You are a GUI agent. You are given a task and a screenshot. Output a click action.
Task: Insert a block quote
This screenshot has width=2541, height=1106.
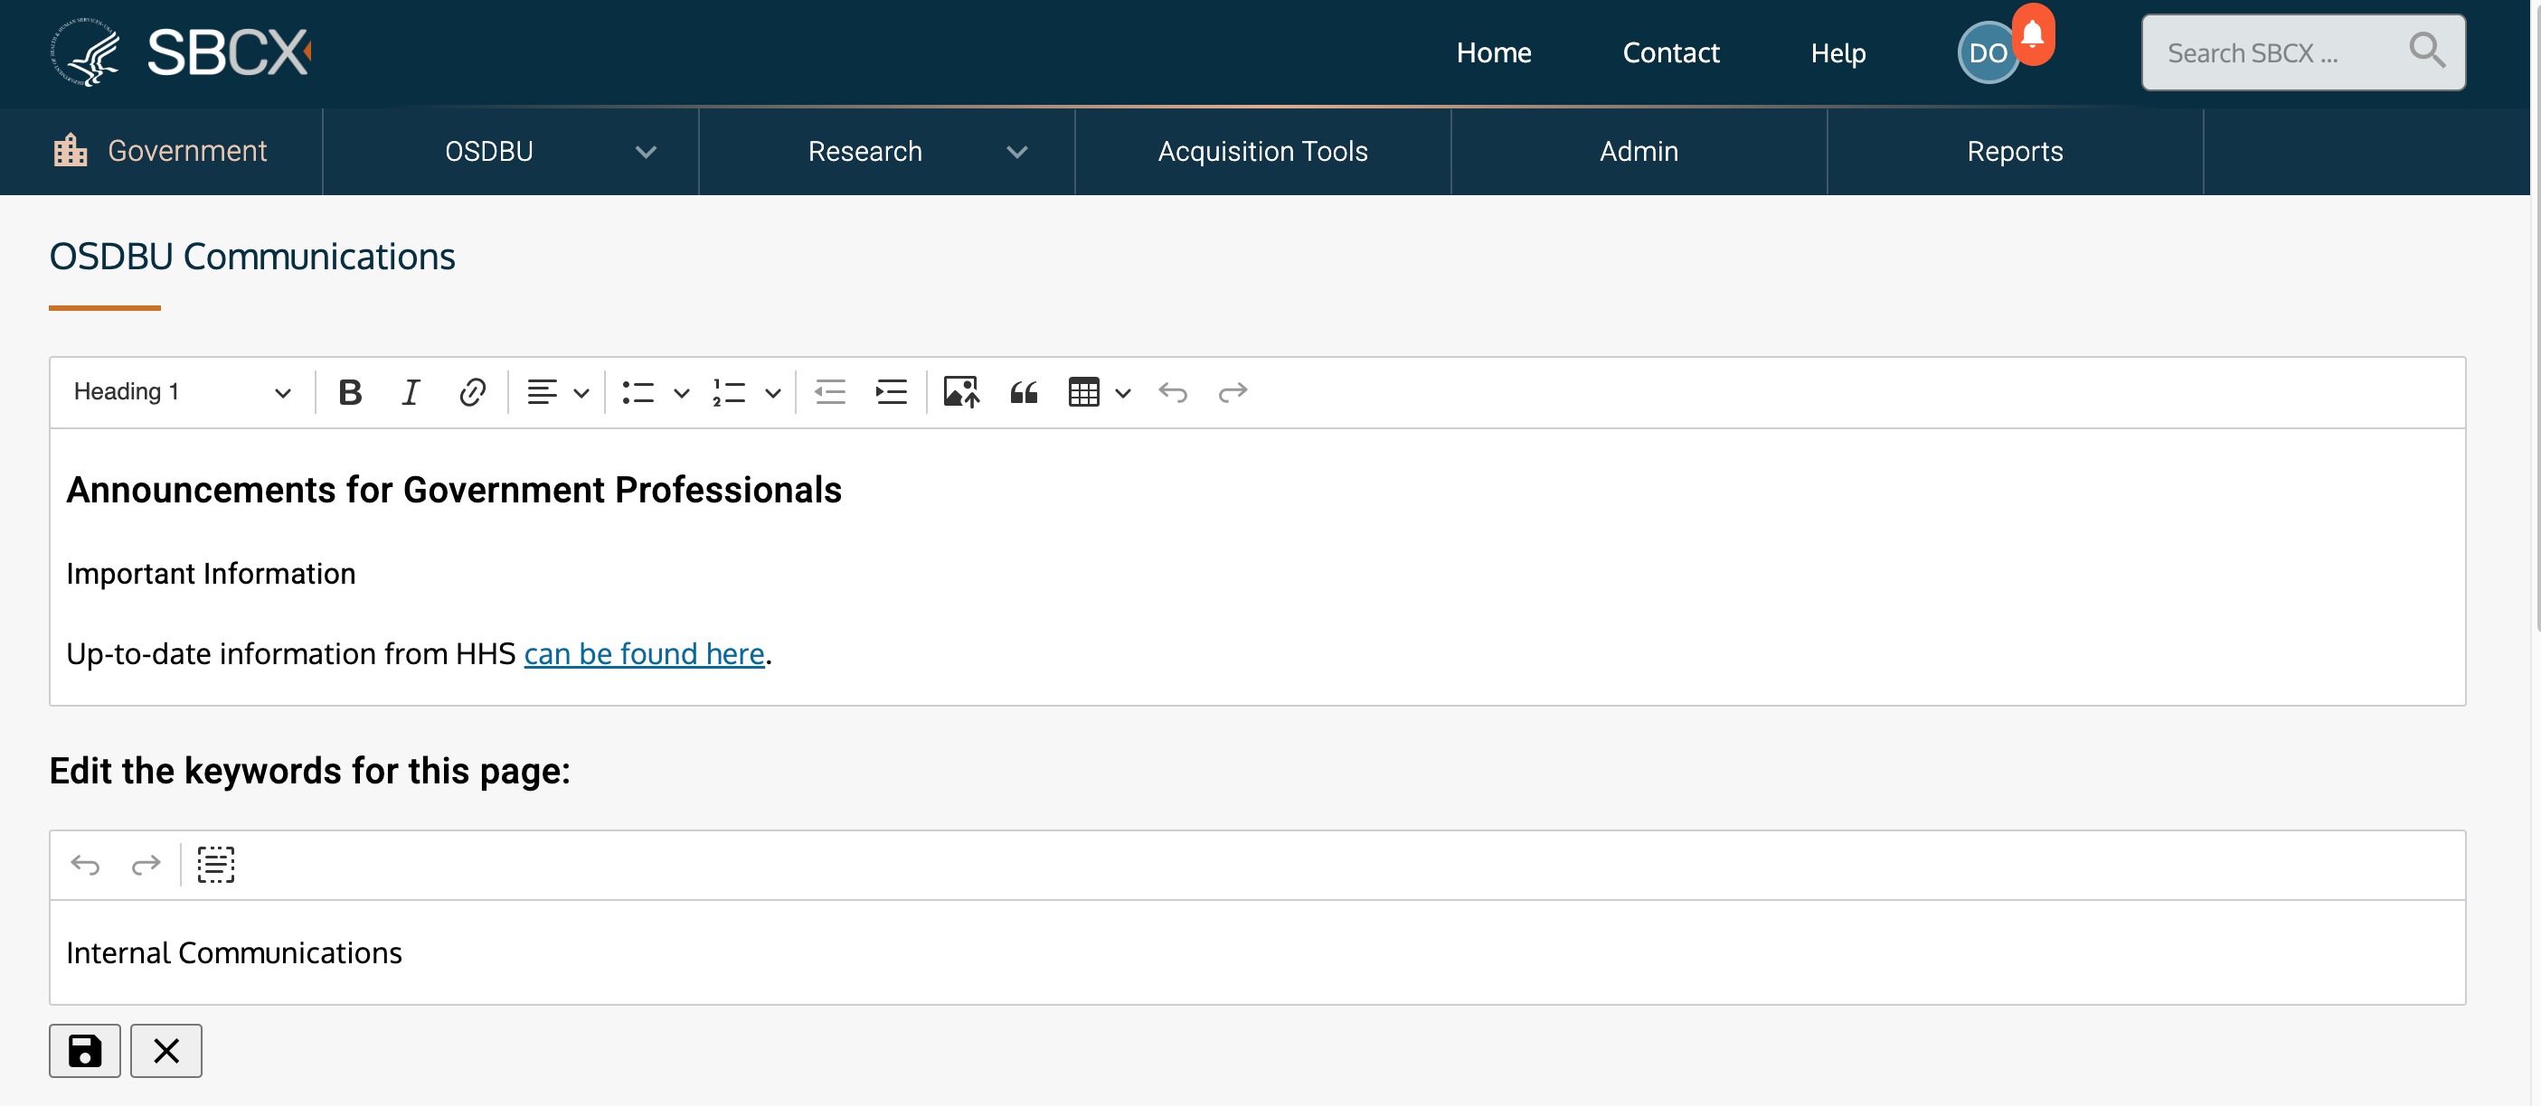tap(1023, 392)
